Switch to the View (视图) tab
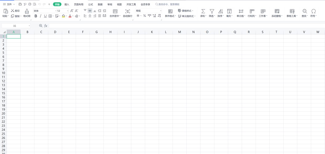 tap(119, 4)
